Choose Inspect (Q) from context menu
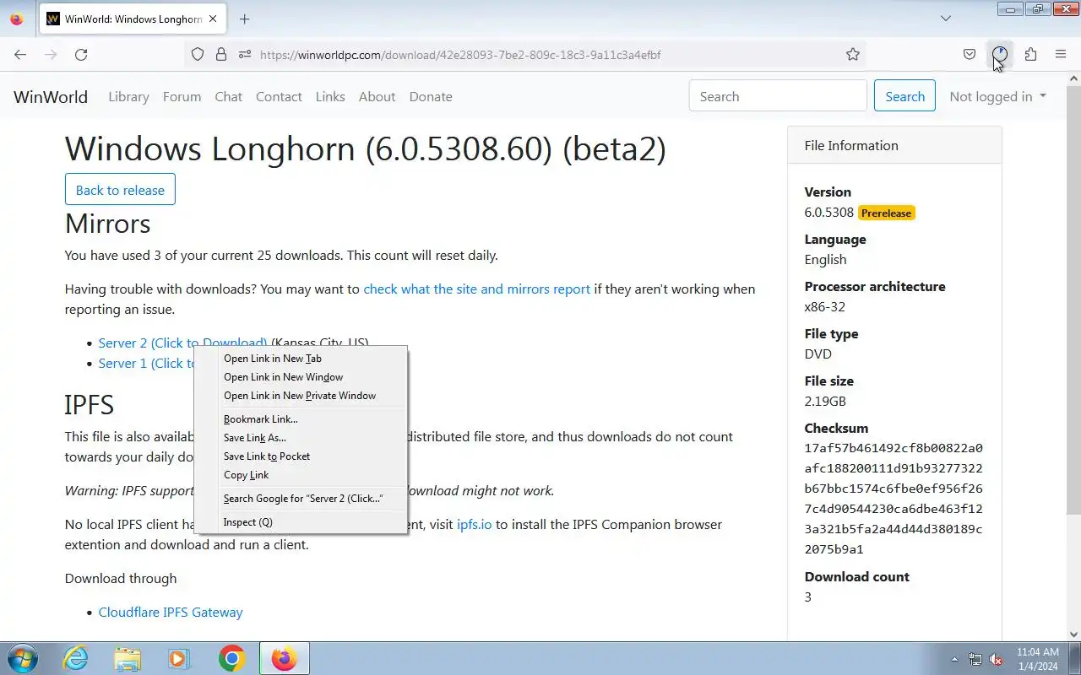 click(300, 522)
